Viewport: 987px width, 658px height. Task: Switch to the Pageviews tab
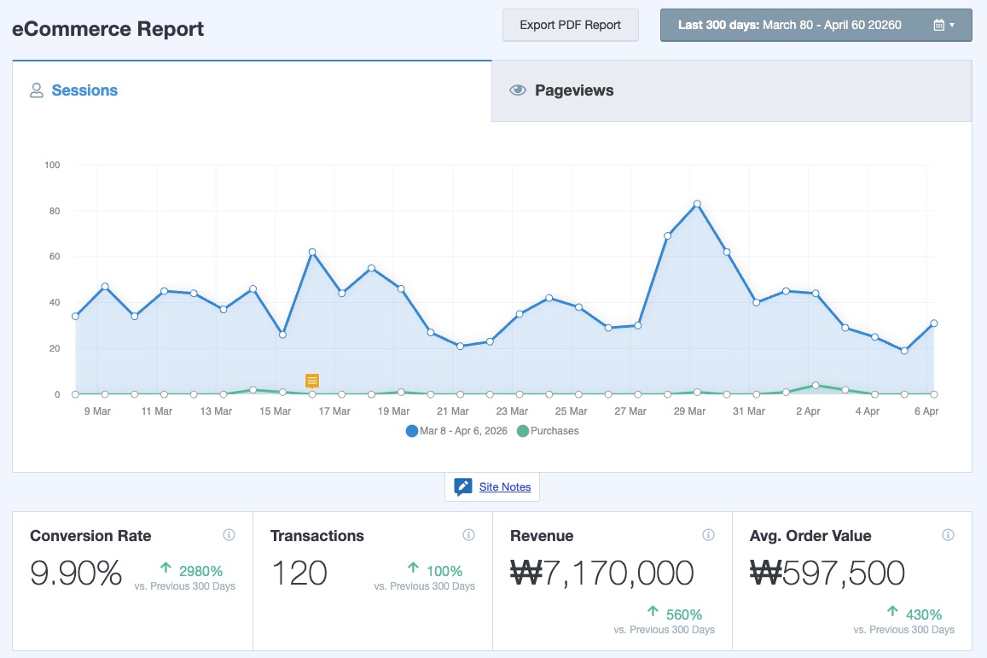(573, 90)
